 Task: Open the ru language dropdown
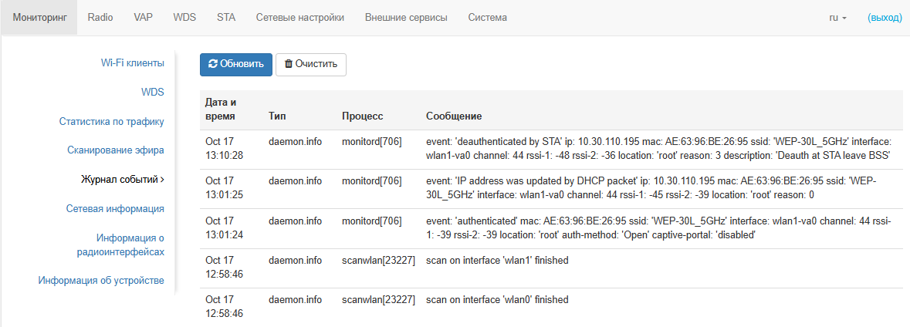pyautogui.click(x=838, y=18)
